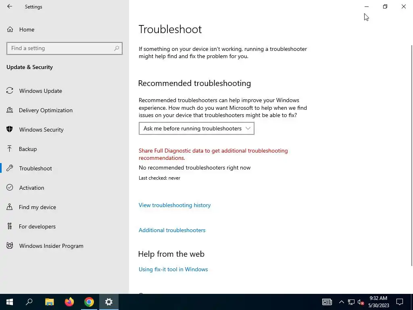Restore down the Settings window

(385, 6)
